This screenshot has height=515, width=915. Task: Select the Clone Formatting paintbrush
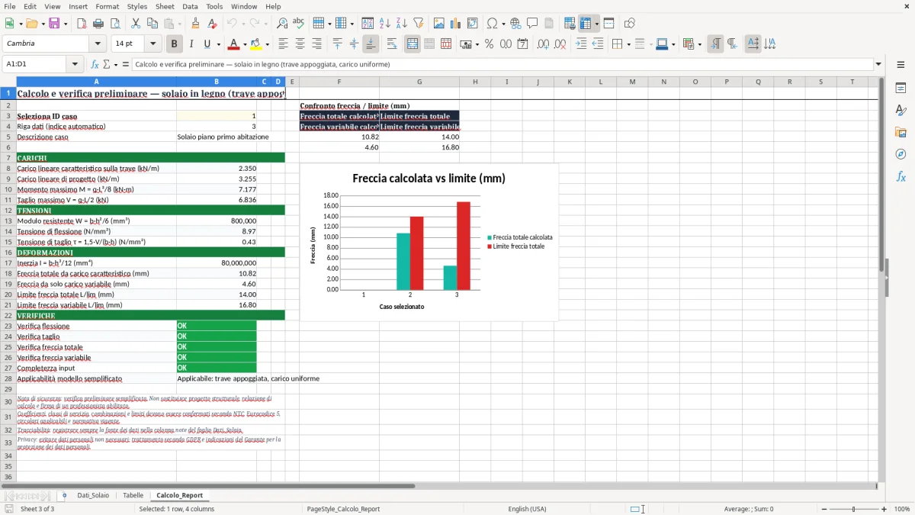pyautogui.click(x=196, y=24)
